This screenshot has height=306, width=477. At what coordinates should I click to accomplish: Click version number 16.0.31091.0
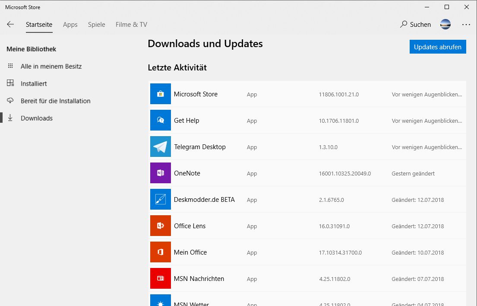point(334,226)
